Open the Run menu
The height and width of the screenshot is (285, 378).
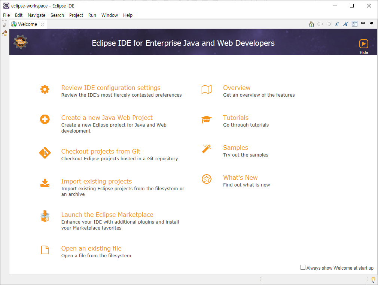click(92, 15)
